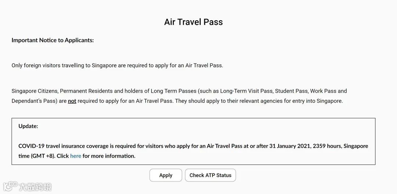Click the "31 January 2021" date text
Image resolution: width=397 pixels, height=194 pixels.
pos(290,146)
